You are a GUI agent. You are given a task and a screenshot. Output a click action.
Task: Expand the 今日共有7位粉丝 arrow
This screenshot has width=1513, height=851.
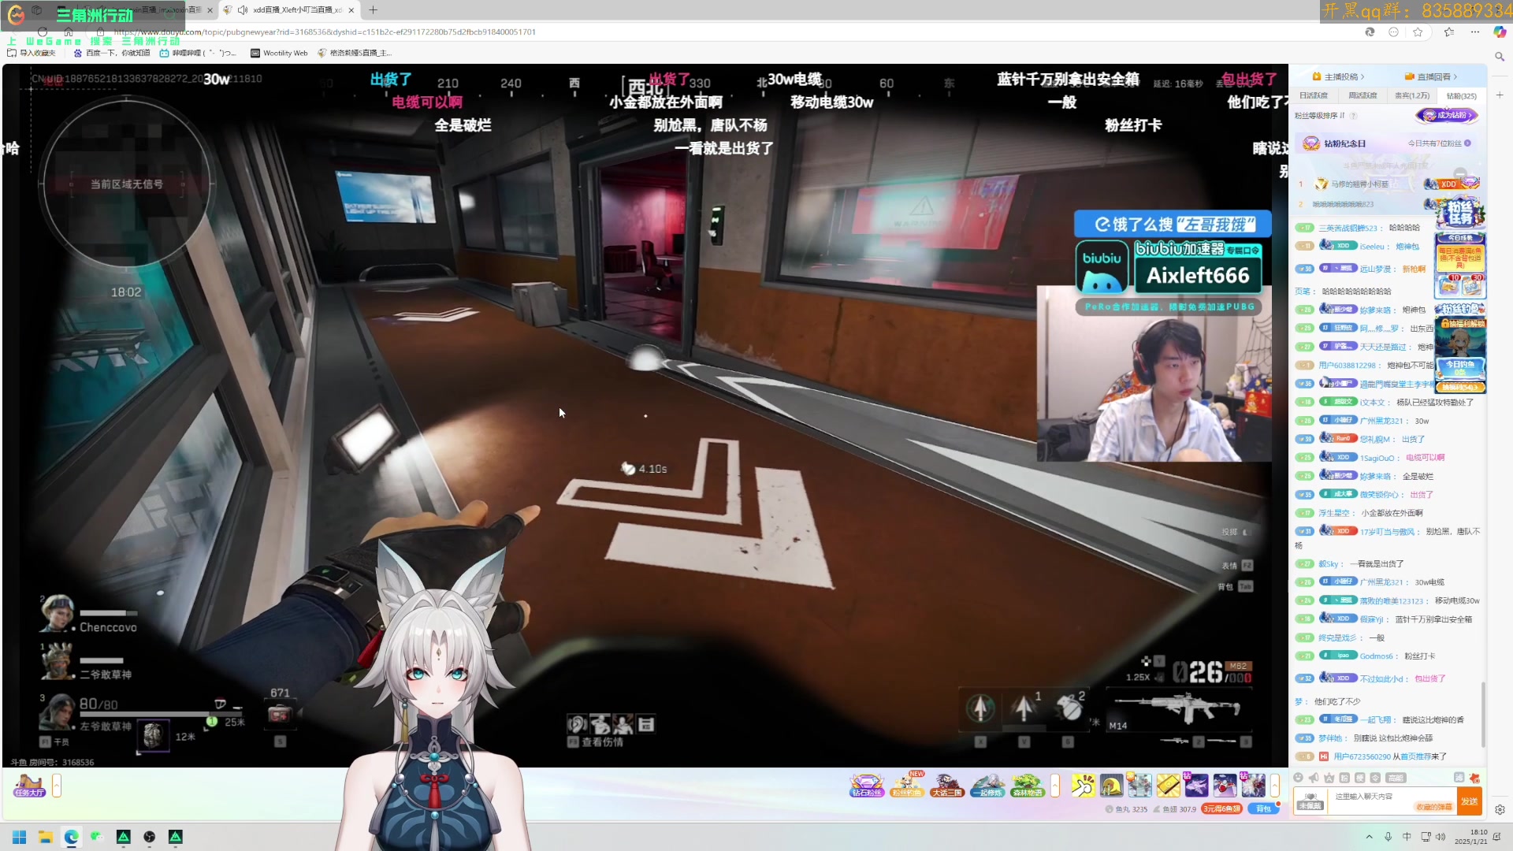click(1467, 143)
